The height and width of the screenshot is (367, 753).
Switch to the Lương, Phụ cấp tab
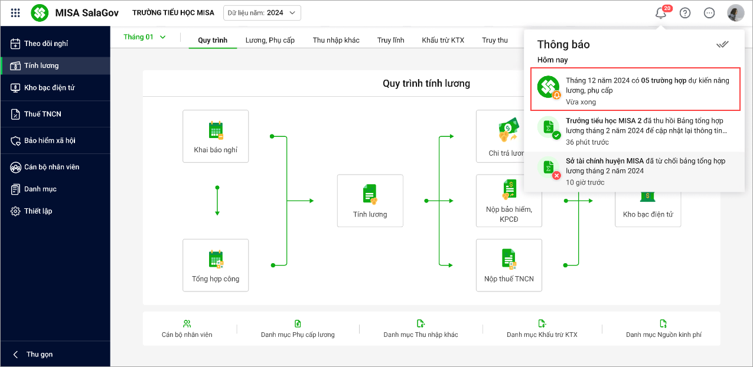coord(270,40)
